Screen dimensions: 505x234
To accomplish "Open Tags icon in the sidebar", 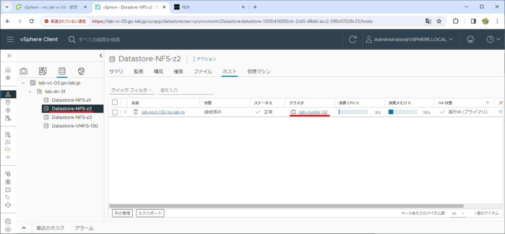I will click(x=8, y=197).
